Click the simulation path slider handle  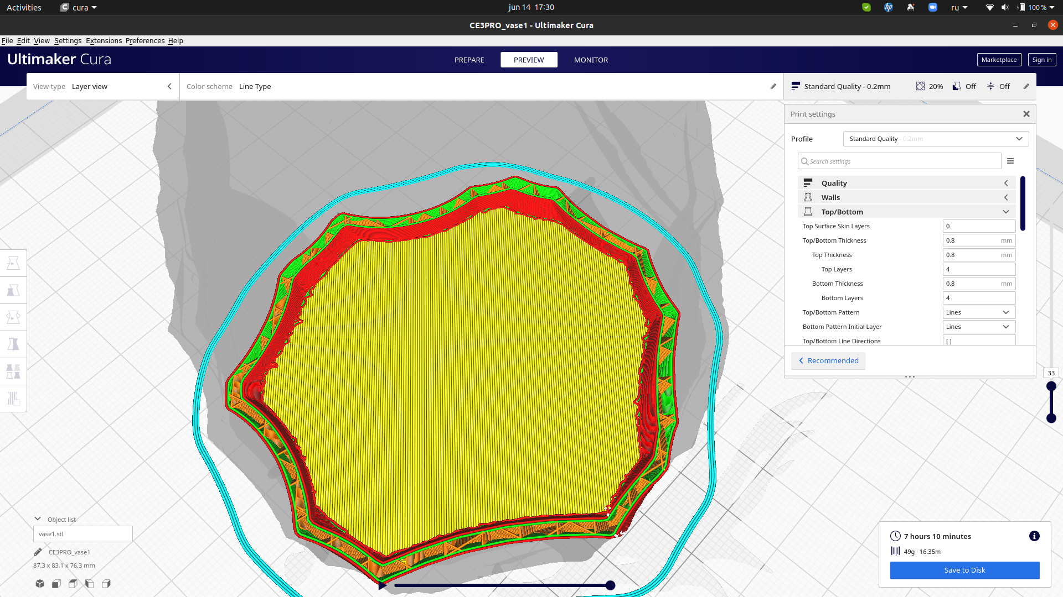pyautogui.click(x=610, y=585)
